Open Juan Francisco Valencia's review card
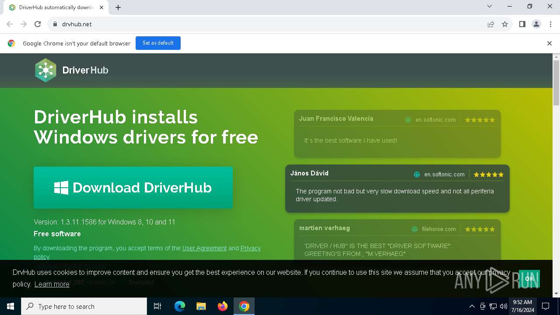This screenshot has height=315, width=560. (x=397, y=134)
